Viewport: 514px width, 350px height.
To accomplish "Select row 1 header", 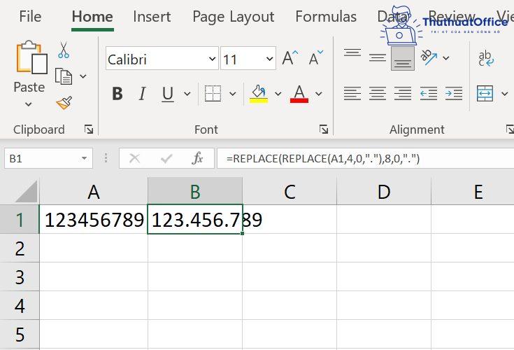I will [x=20, y=219].
